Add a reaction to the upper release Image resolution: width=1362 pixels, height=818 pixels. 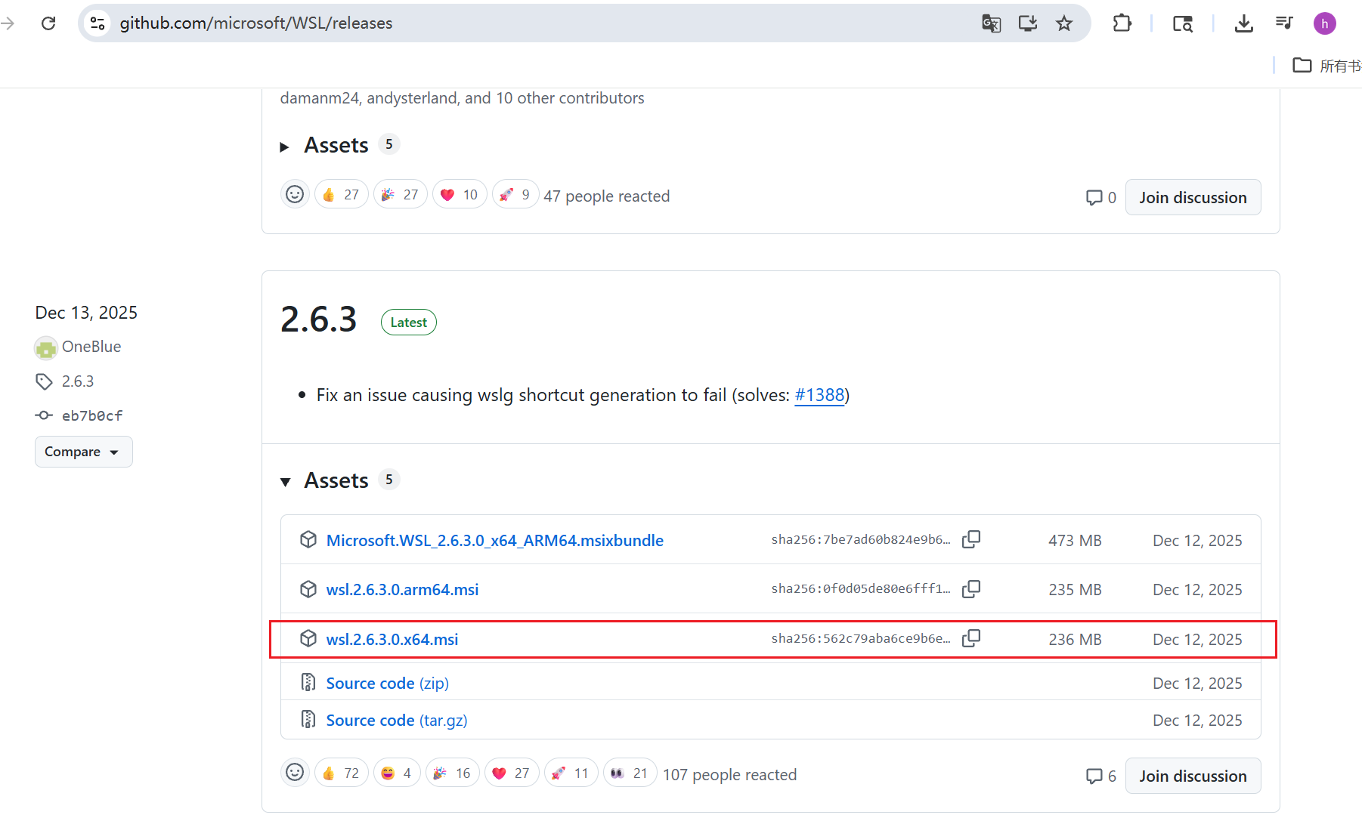(x=295, y=194)
